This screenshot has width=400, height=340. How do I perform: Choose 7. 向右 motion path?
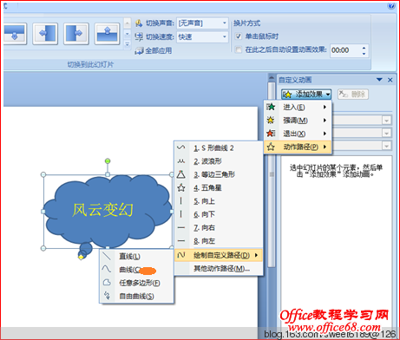click(x=219, y=228)
